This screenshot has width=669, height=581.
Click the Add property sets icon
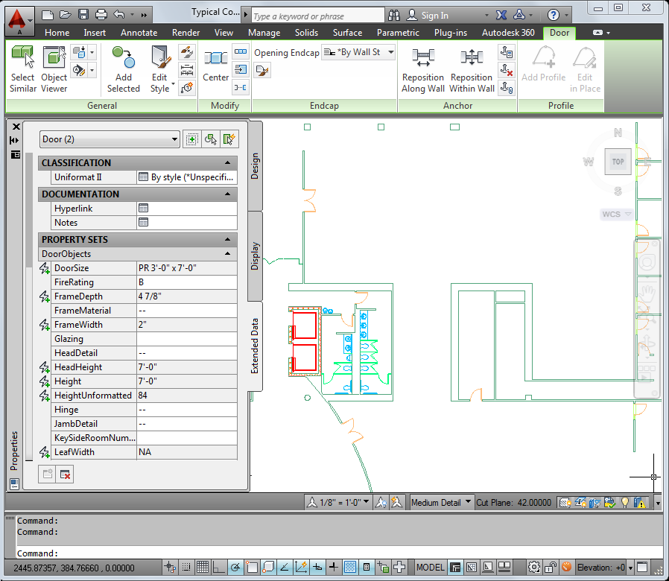47,474
